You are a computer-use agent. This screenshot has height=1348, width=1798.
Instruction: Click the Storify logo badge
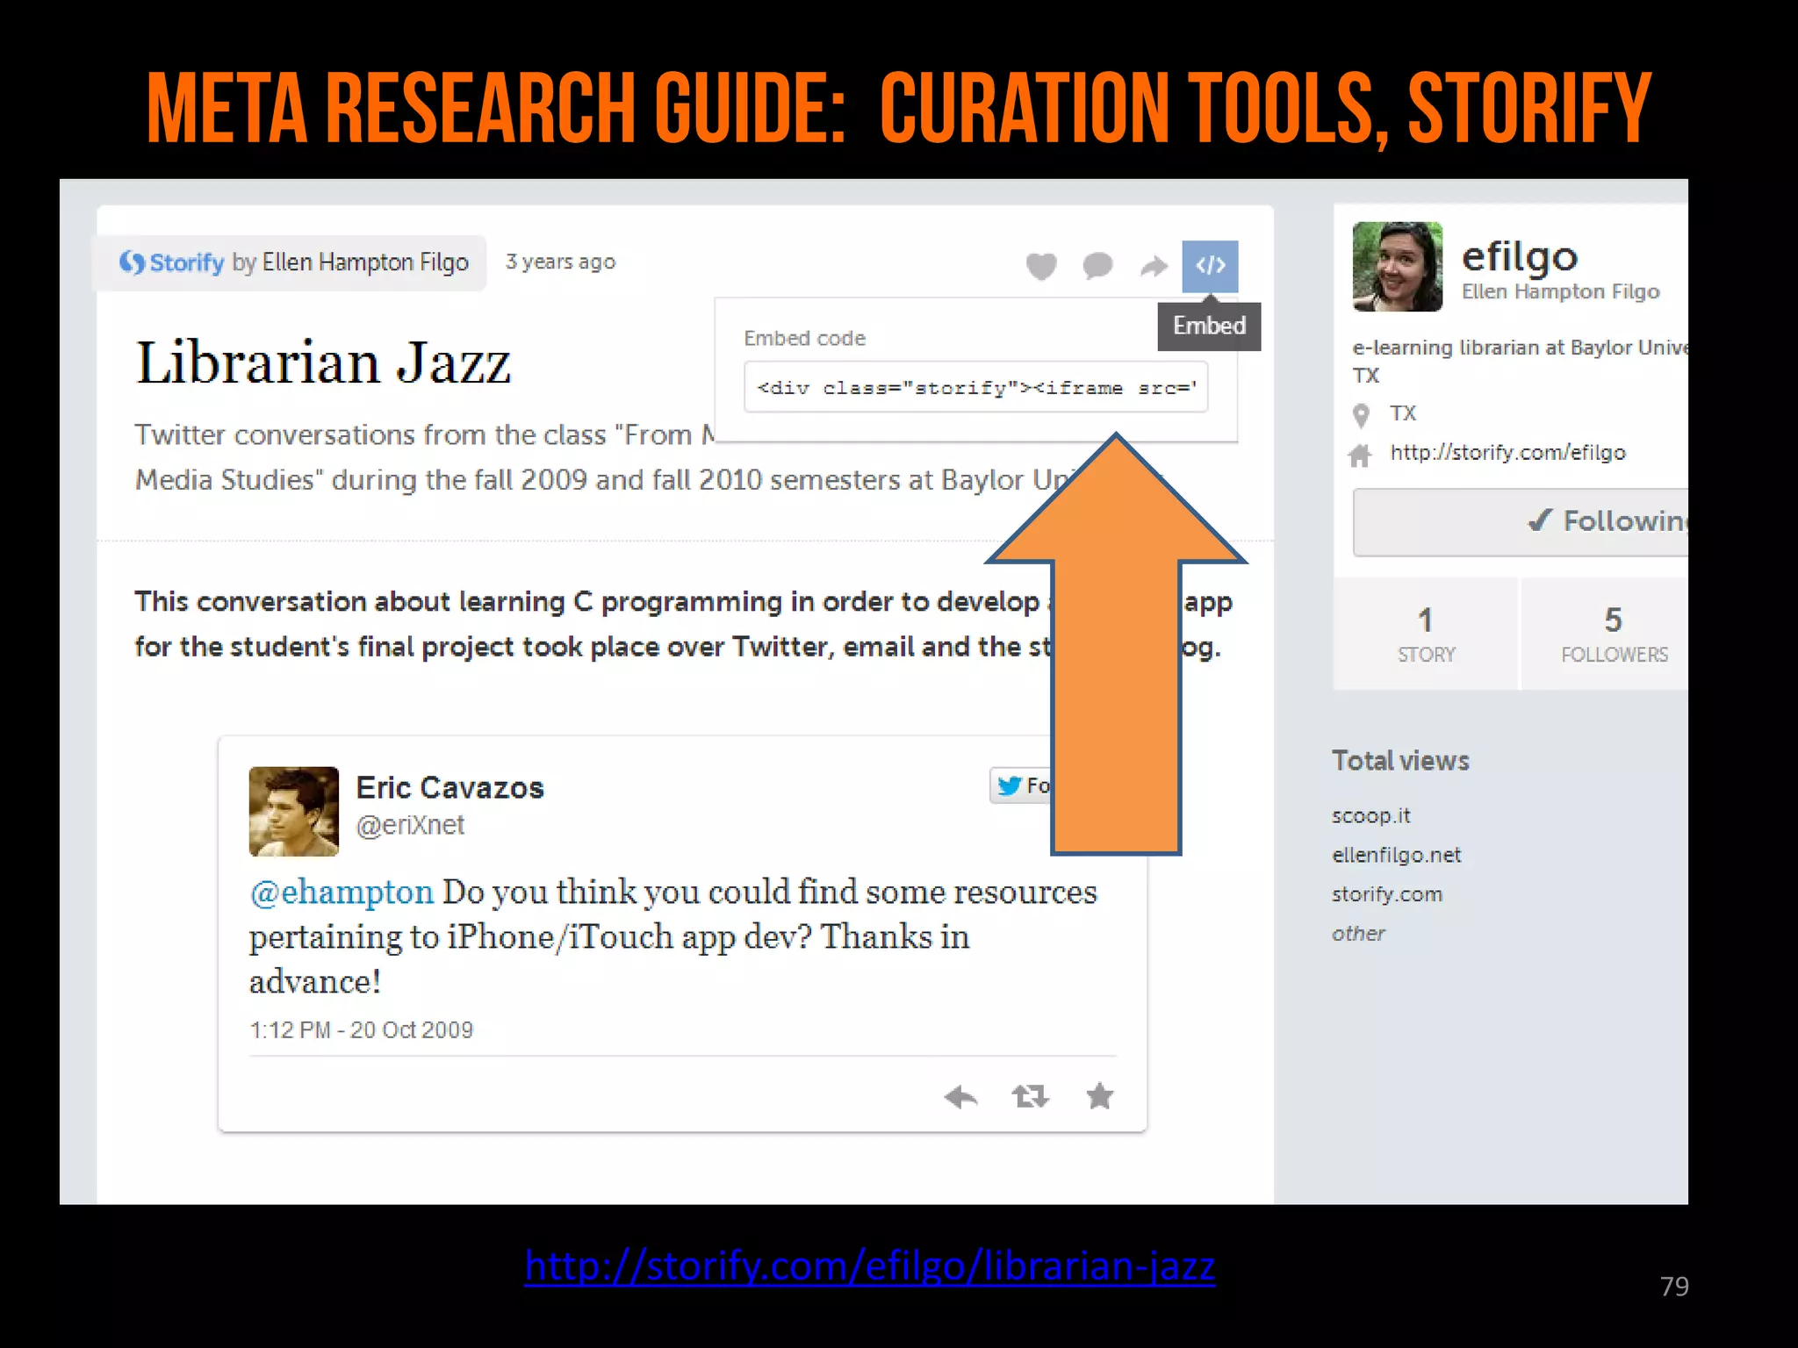tap(172, 262)
